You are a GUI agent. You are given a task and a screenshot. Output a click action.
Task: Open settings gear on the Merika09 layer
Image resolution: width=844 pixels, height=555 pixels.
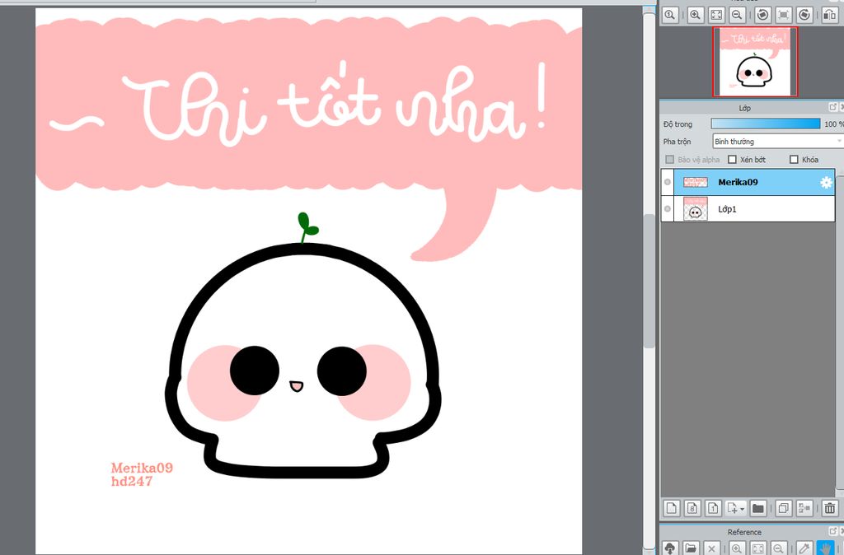826,182
